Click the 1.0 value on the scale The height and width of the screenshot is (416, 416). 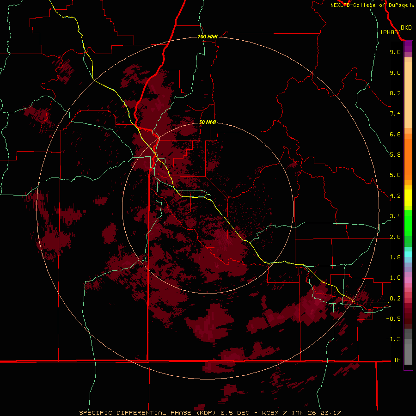(x=395, y=278)
